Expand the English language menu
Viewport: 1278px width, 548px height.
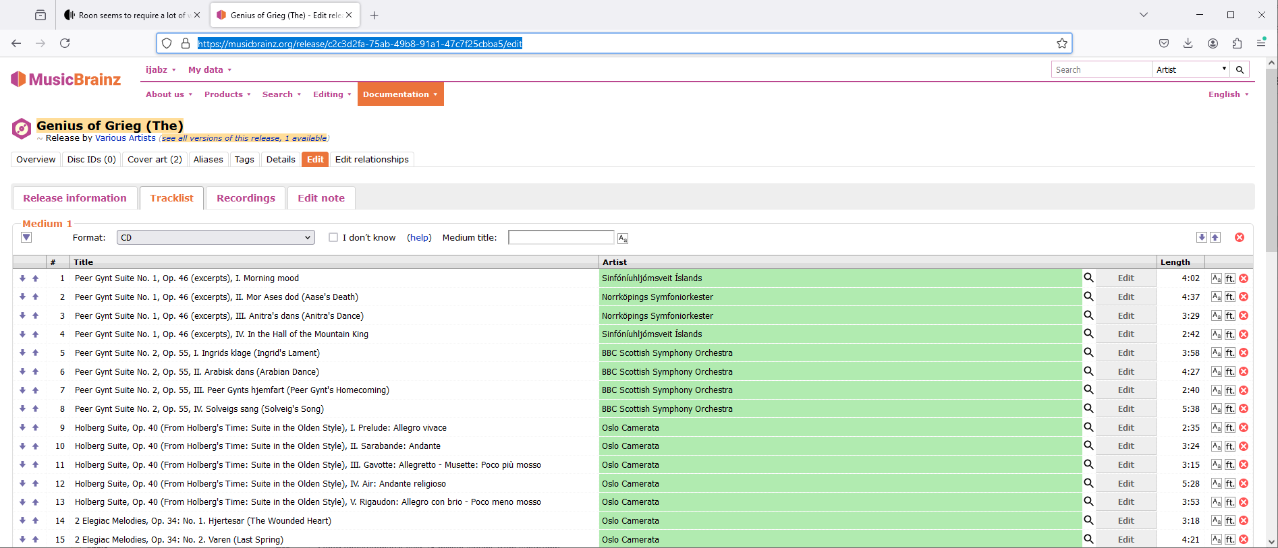(x=1228, y=94)
